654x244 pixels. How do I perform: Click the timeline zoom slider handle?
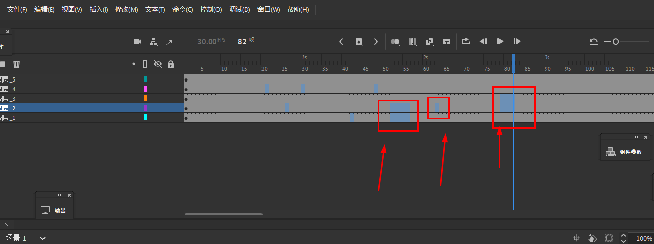coord(616,42)
